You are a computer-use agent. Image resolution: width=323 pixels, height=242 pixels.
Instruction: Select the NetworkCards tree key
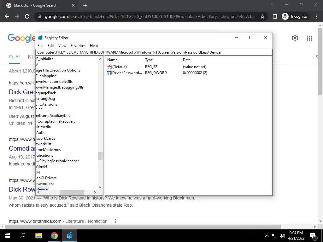45,138
